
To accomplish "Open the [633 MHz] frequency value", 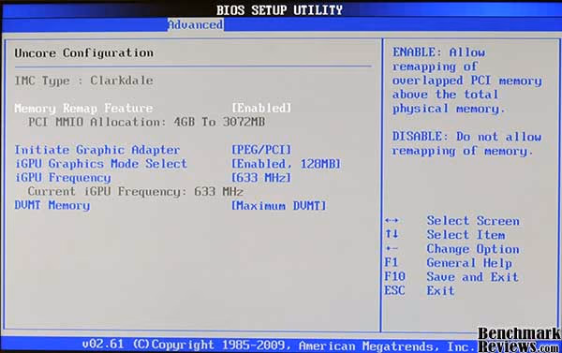I will pos(261,178).
